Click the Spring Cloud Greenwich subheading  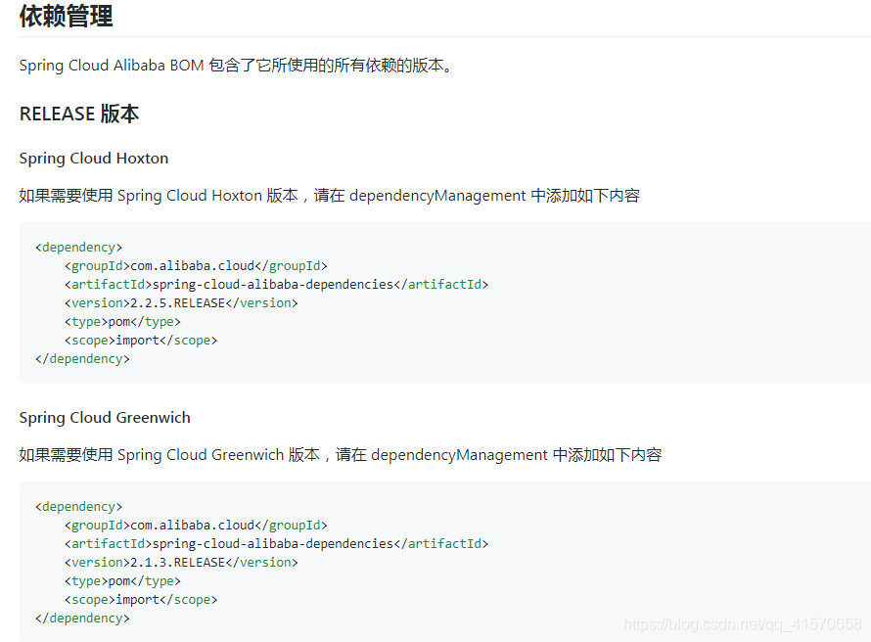104,417
